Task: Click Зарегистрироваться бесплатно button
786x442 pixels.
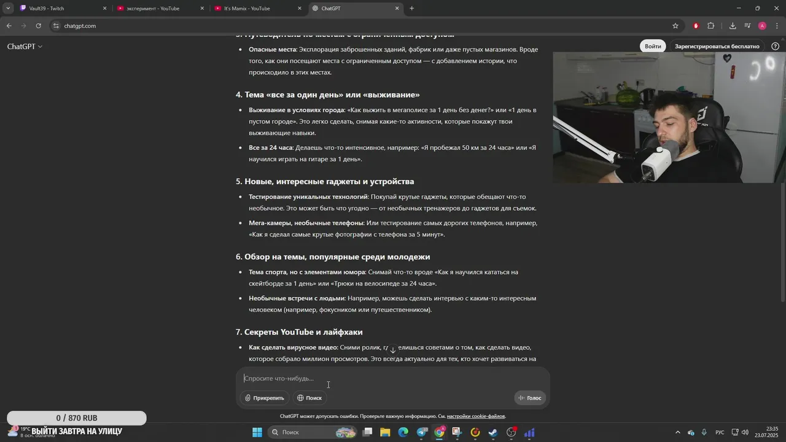Action: click(717, 46)
